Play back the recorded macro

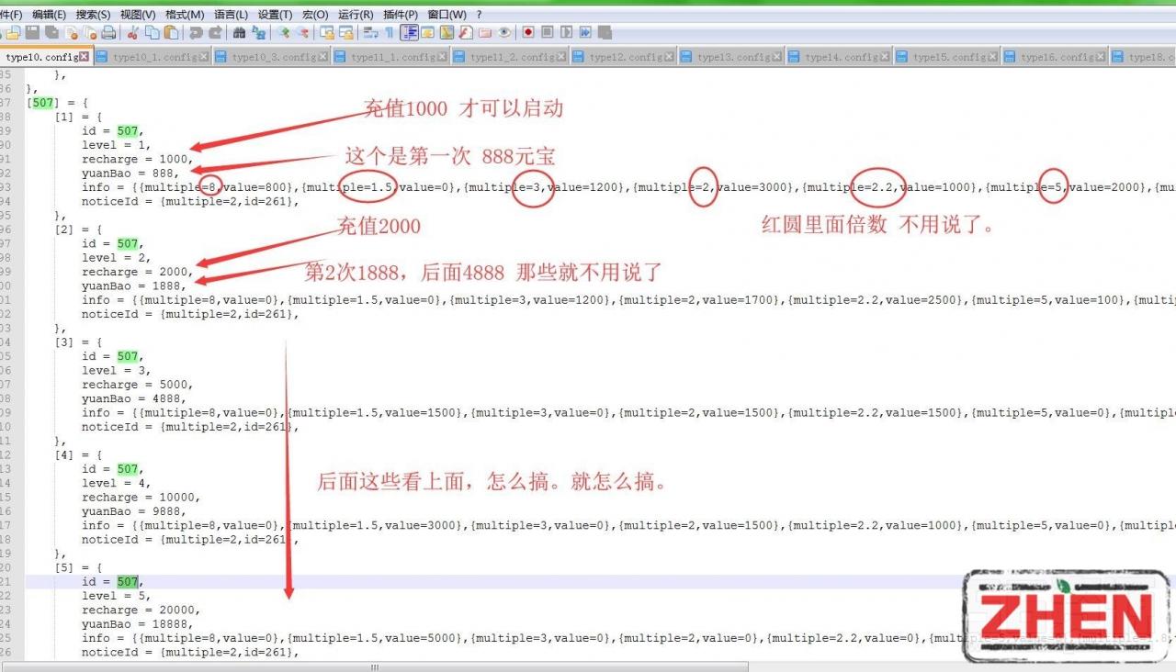(566, 32)
